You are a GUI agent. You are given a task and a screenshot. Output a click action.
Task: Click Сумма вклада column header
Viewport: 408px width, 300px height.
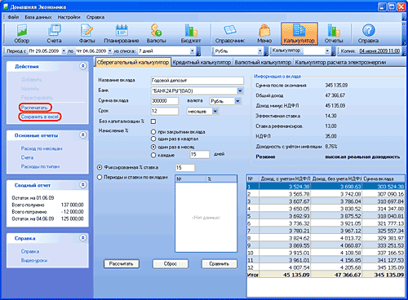click(x=384, y=179)
